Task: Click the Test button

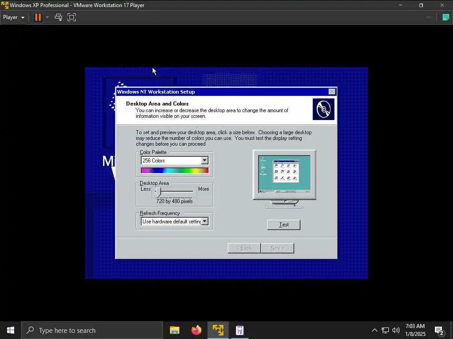Action: click(x=284, y=225)
